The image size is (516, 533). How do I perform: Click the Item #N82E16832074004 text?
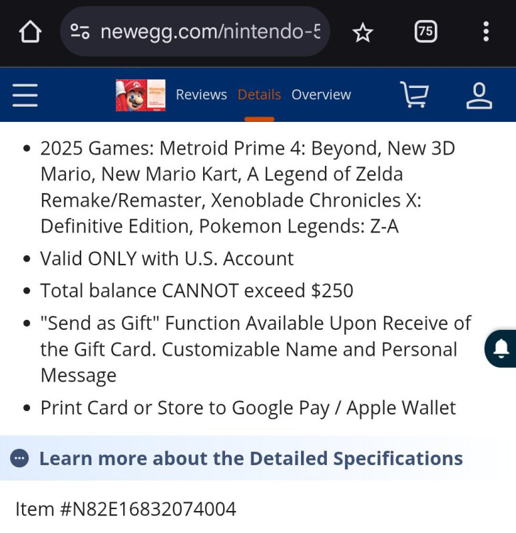[x=126, y=509]
